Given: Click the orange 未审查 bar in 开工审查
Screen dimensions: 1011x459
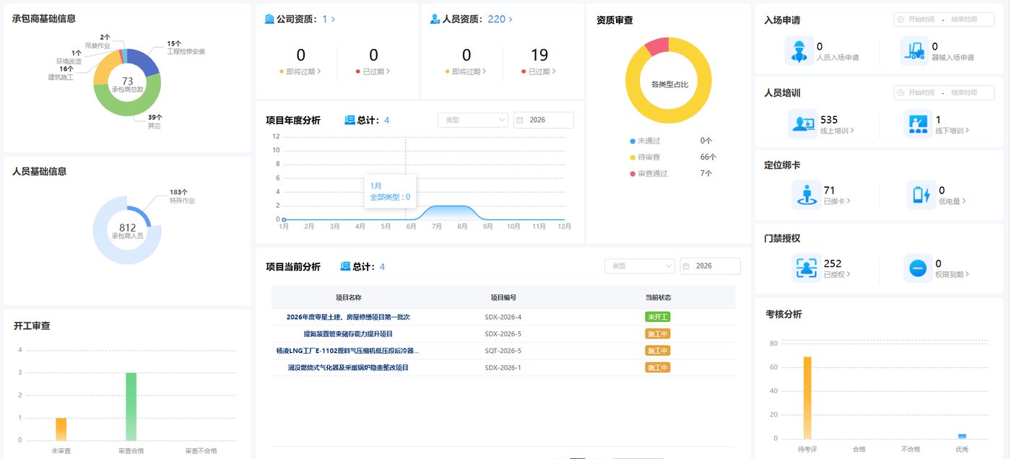Looking at the screenshot, I should click(x=61, y=429).
